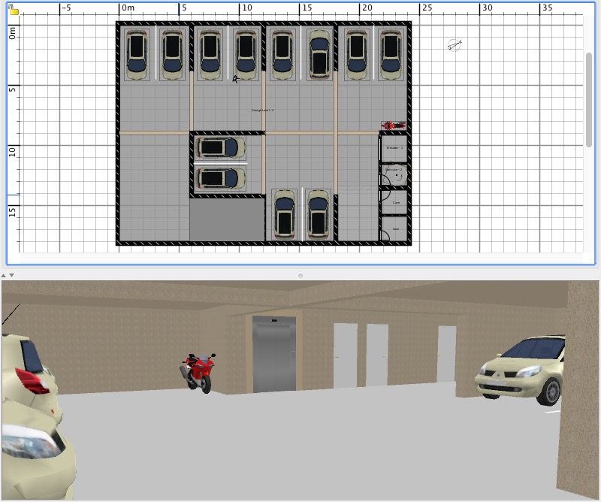Select the red motorcycle in the plan
This screenshot has width=601, height=502.
393,125
